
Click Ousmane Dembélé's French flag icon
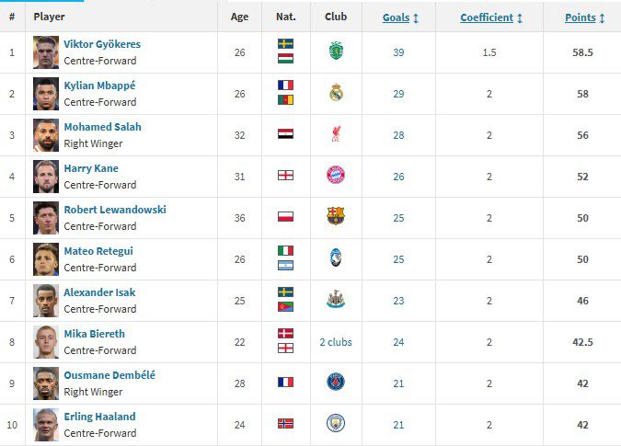pyautogui.click(x=285, y=383)
